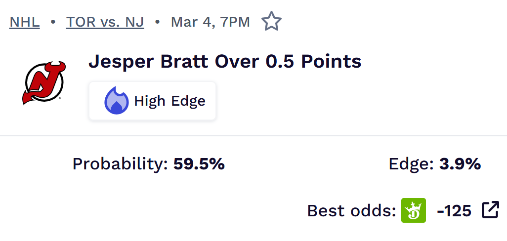
Task: Select the -125 best odds value
Action: pyautogui.click(x=454, y=211)
